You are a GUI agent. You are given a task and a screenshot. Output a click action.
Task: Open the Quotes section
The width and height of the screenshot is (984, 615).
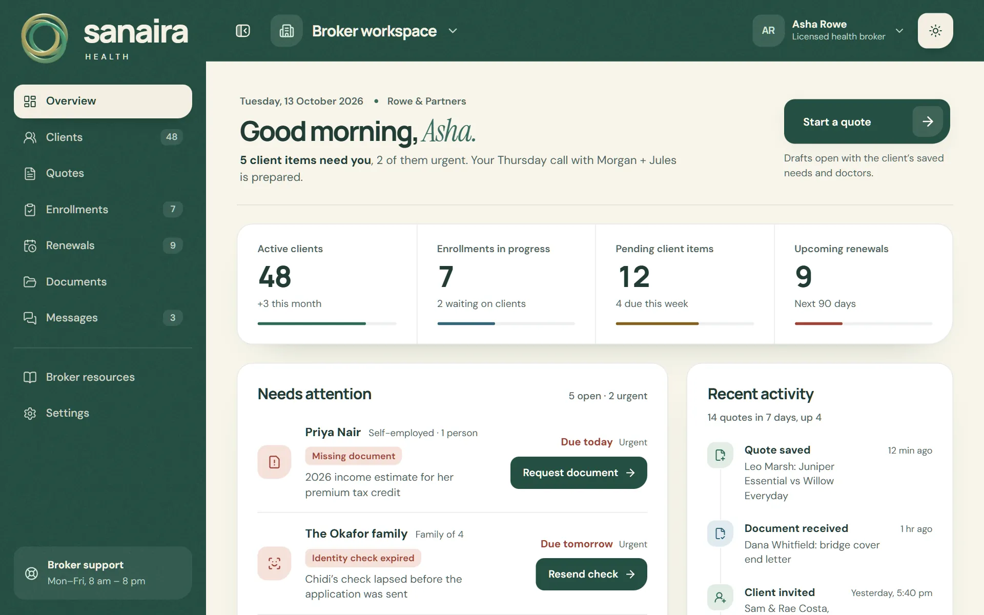pyautogui.click(x=103, y=173)
